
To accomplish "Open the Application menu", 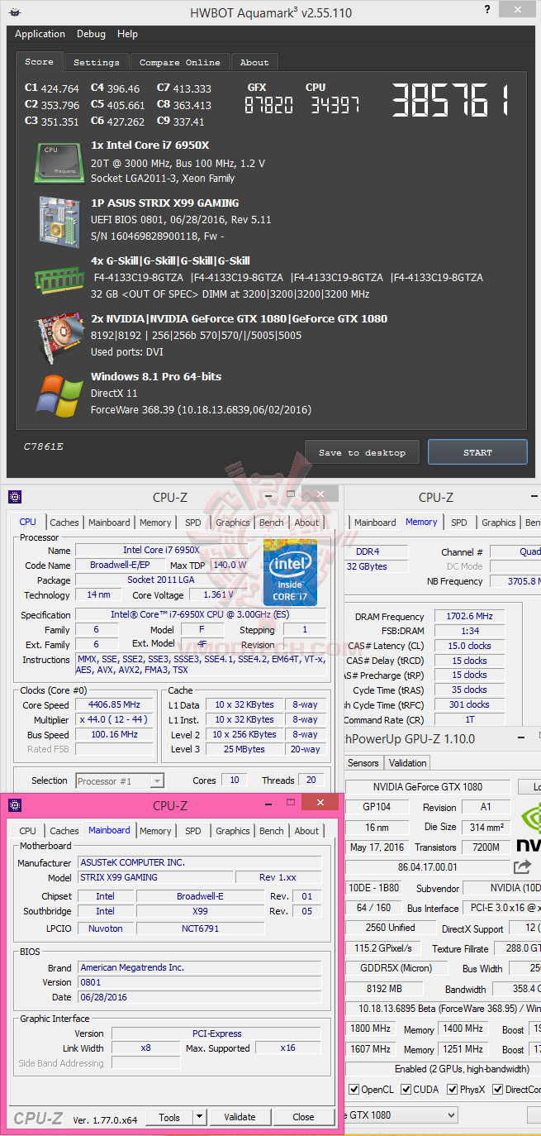I will click(40, 34).
